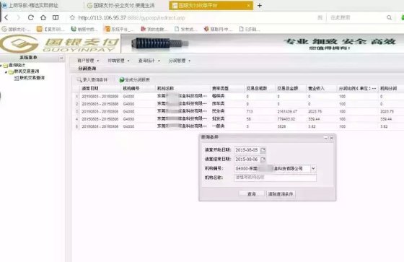Collapse the 联机交易查询 tree folder
Screen dimensions: 404x262
(6, 71)
